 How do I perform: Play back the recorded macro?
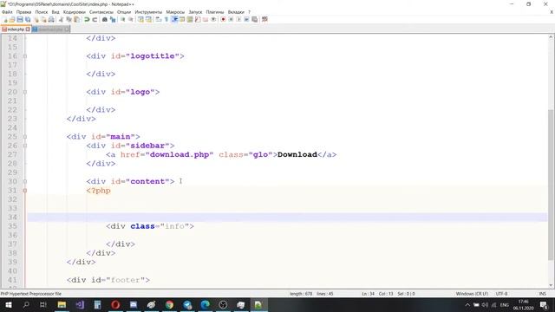tap(238, 19)
